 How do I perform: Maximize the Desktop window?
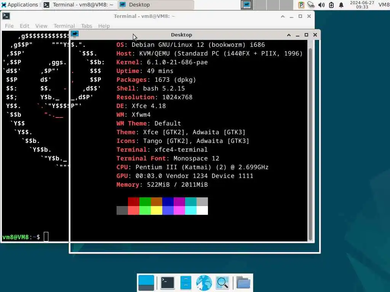pyautogui.click(x=307, y=35)
